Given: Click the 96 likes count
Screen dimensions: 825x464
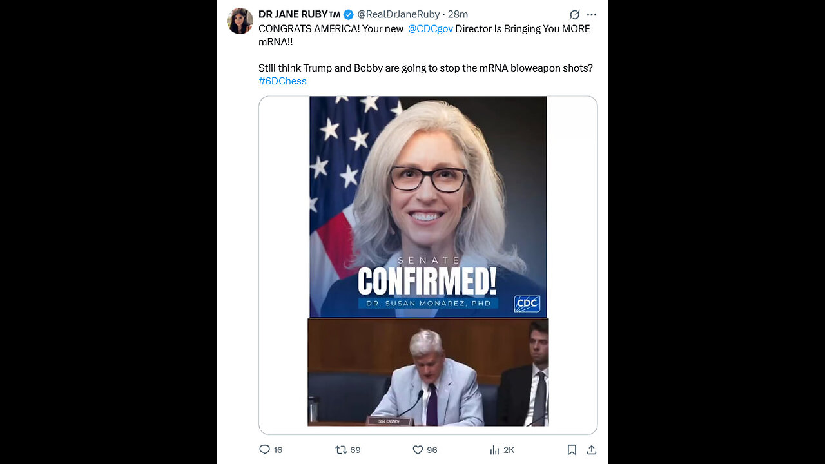Looking at the screenshot, I should point(432,450).
